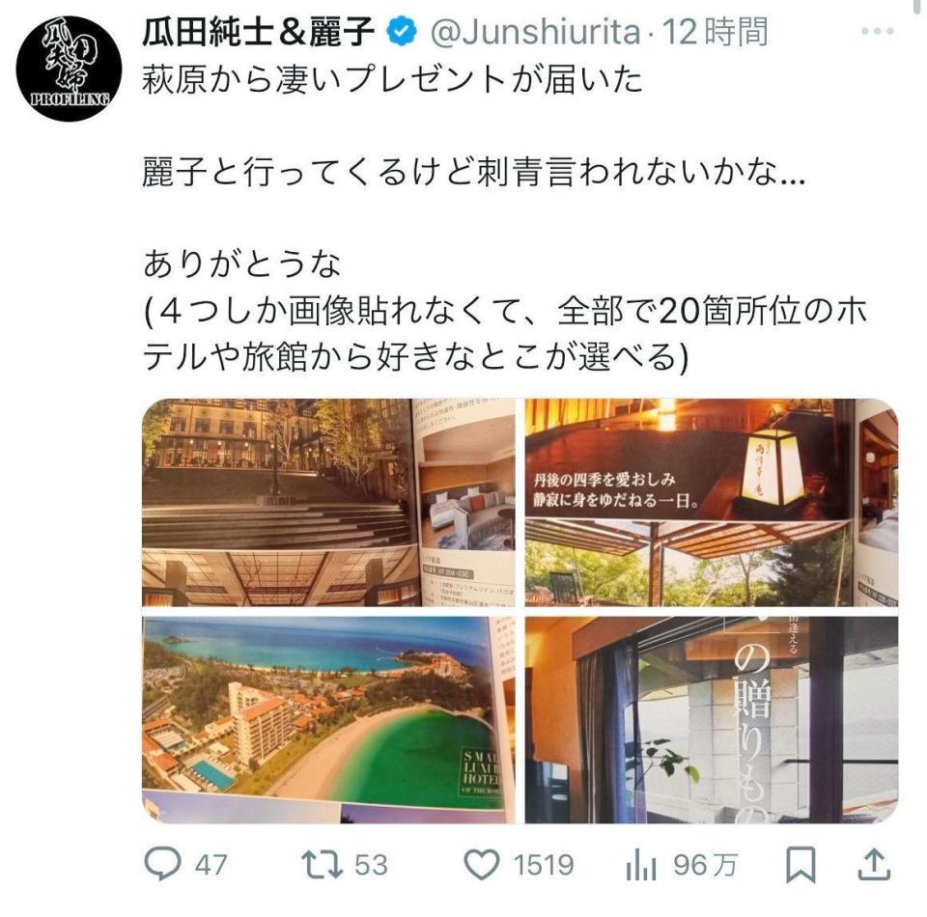Click the repost count 53

click(371, 866)
